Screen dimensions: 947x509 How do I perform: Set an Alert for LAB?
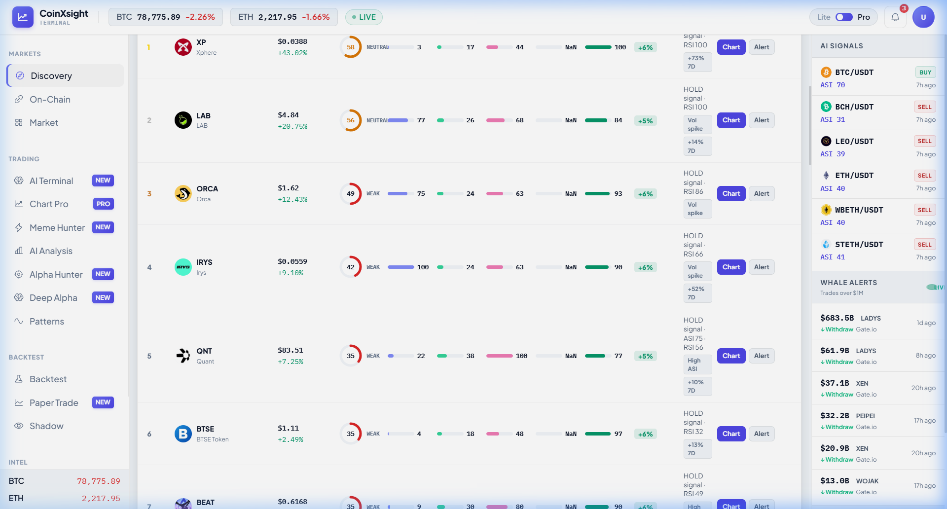coord(762,120)
